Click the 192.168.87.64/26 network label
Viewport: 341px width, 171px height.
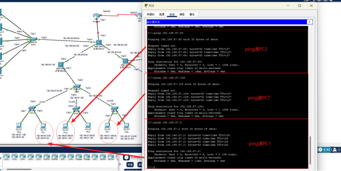(54, 91)
